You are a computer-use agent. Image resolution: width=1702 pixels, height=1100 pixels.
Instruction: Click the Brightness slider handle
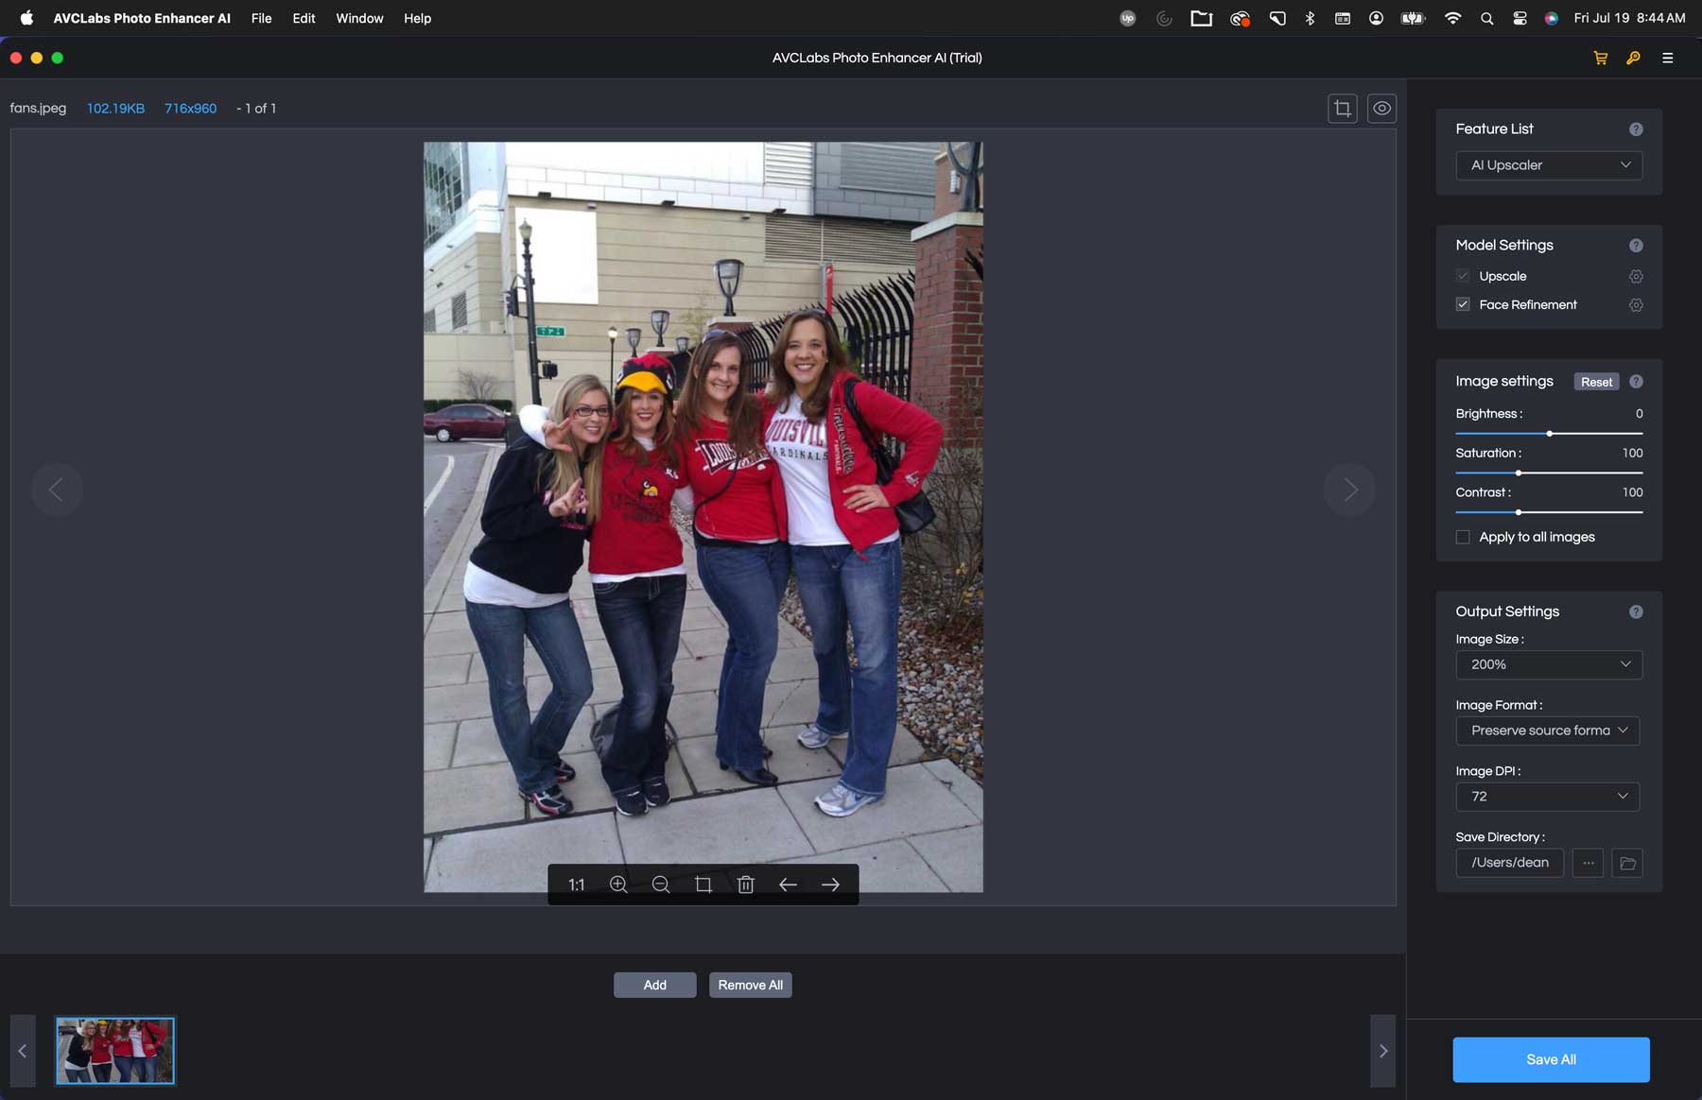(x=1550, y=434)
